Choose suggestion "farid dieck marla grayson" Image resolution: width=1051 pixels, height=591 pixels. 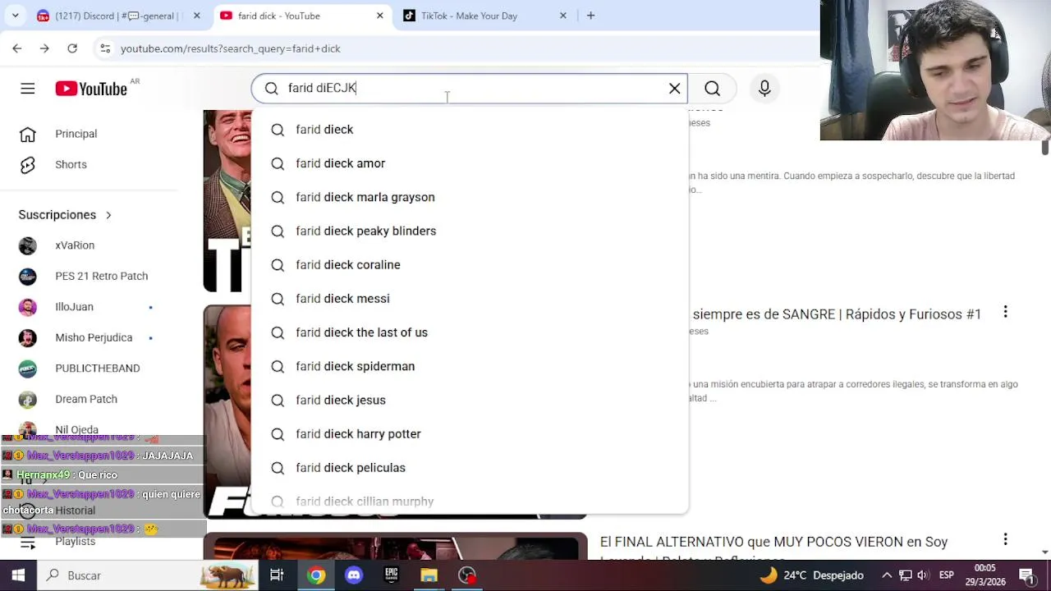click(x=470, y=197)
